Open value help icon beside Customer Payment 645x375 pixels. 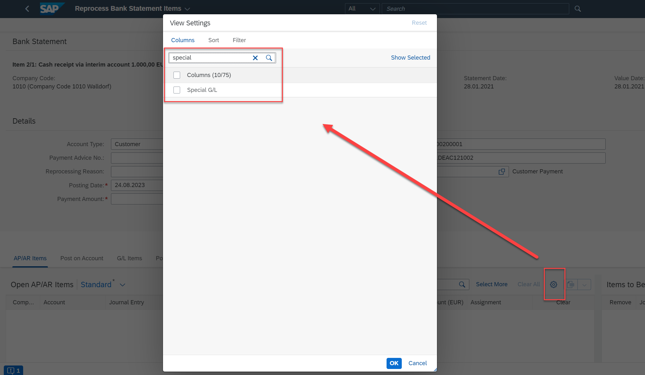[502, 171]
